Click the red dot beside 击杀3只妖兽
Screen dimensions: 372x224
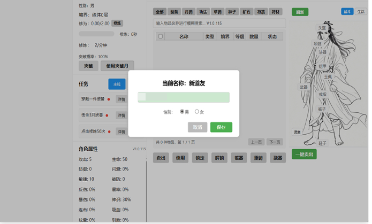click(107, 115)
